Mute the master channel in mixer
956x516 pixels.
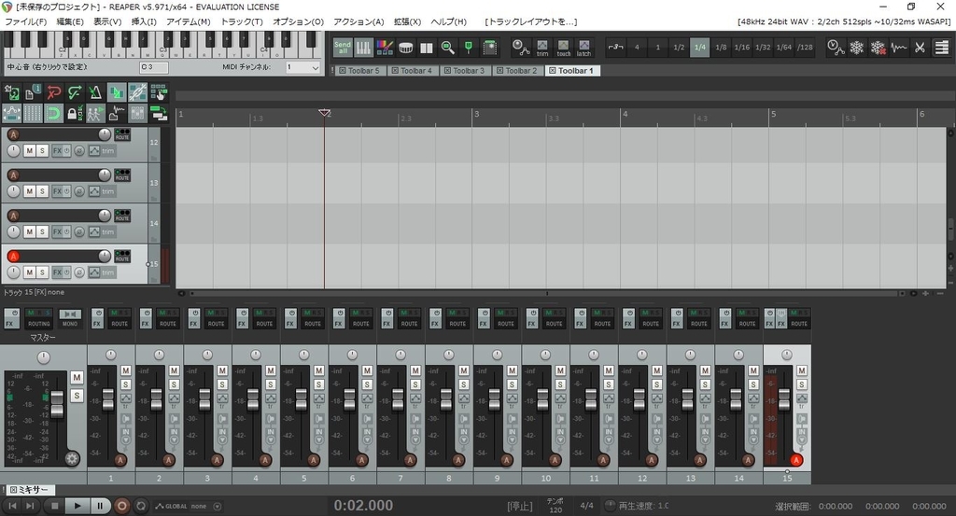click(x=77, y=378)
